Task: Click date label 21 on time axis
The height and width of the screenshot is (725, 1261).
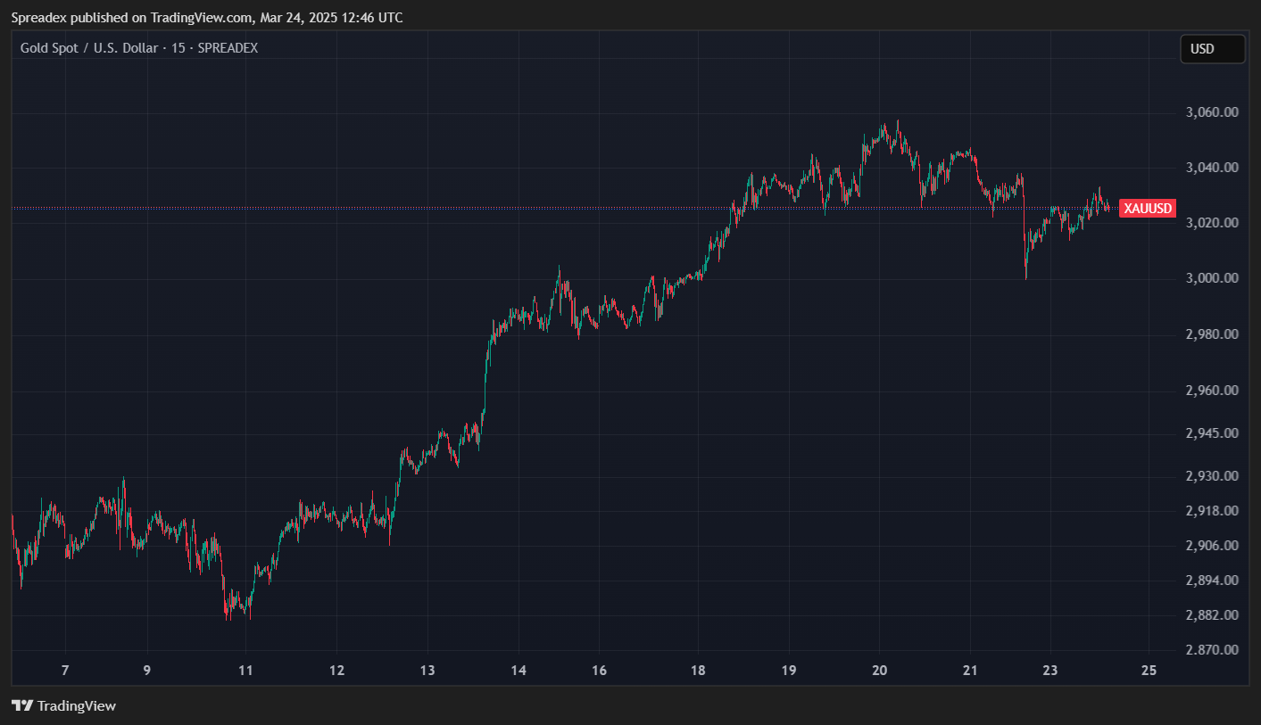Action: (x=971, y=671)
